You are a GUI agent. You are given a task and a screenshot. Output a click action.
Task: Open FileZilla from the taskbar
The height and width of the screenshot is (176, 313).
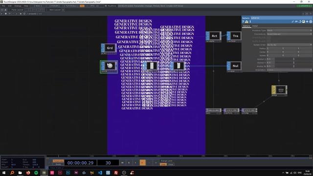(116, 173)
